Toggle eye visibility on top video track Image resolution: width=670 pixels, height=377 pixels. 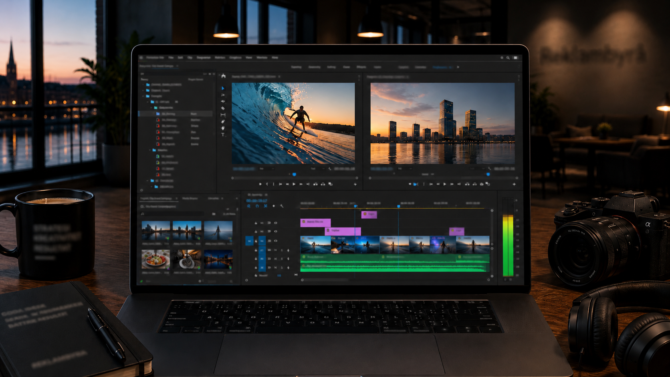click(x=276, y=223)
